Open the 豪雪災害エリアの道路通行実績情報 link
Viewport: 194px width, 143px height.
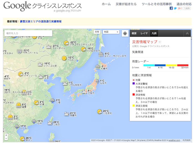(x=41, y=21)
